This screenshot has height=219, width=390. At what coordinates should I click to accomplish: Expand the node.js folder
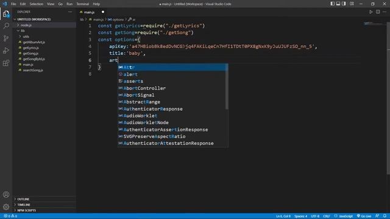(44, 25)
